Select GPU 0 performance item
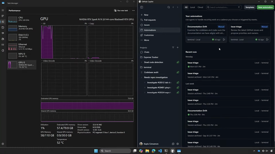Screen dimensions: 275x154 22,65
